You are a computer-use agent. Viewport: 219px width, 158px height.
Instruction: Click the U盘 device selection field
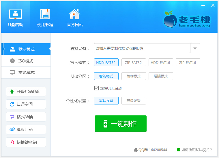coord(142,48)
